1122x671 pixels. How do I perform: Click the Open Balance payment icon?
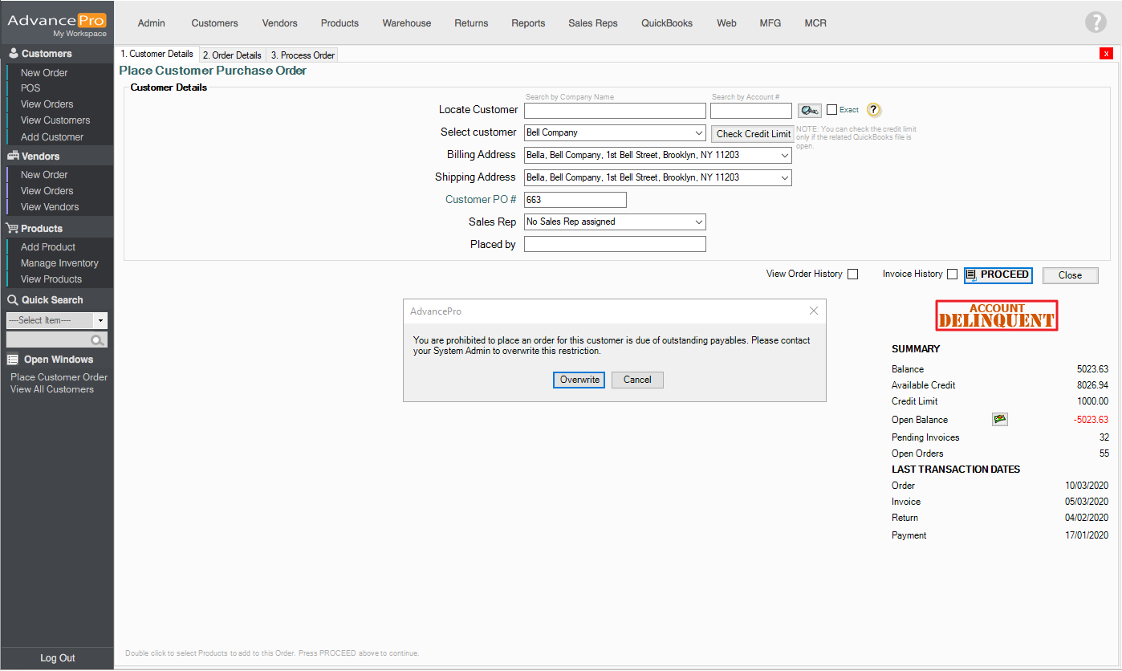999,419
